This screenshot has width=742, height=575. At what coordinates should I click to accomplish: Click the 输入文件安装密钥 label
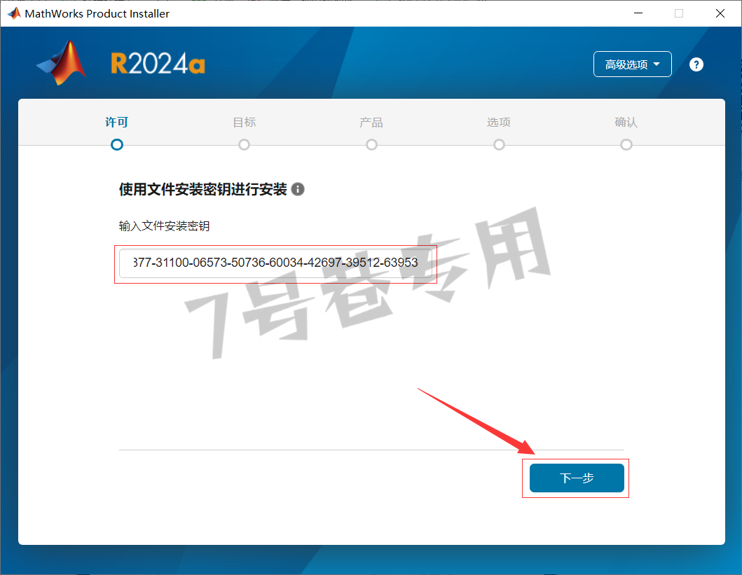(164, 226)
